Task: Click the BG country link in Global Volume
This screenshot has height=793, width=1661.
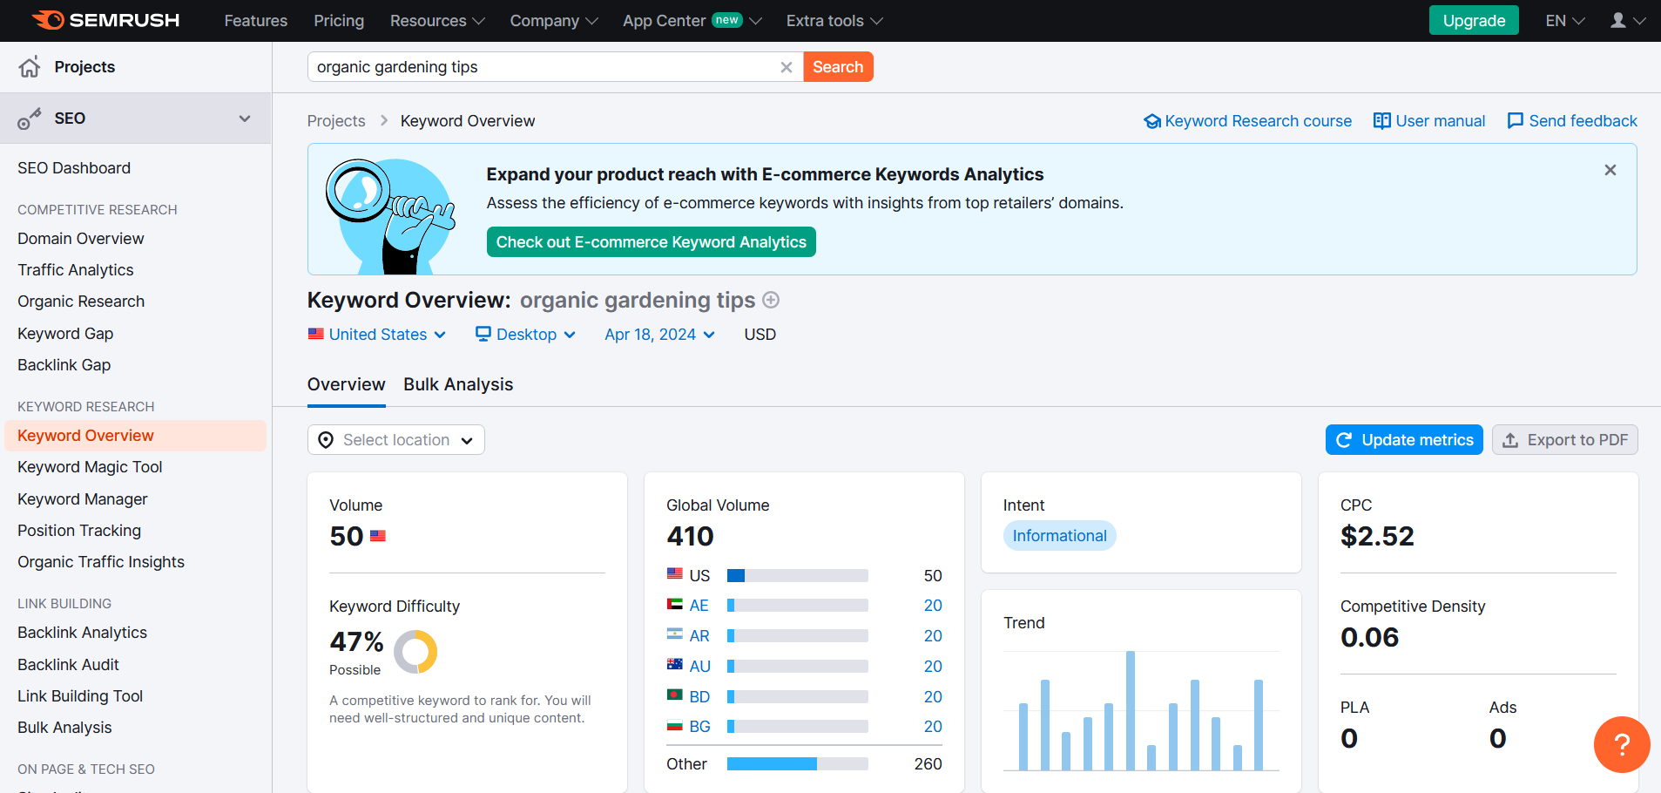Action: pos(700,727)
